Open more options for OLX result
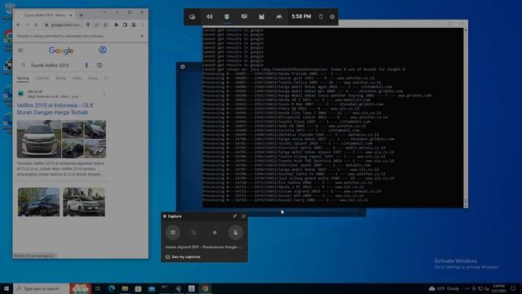The image size is (522, 294). (104, 94)
